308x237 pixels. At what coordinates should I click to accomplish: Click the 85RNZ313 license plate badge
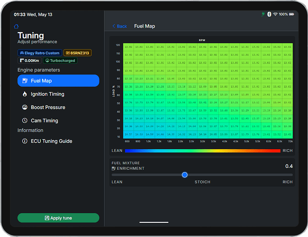point(78,53)
